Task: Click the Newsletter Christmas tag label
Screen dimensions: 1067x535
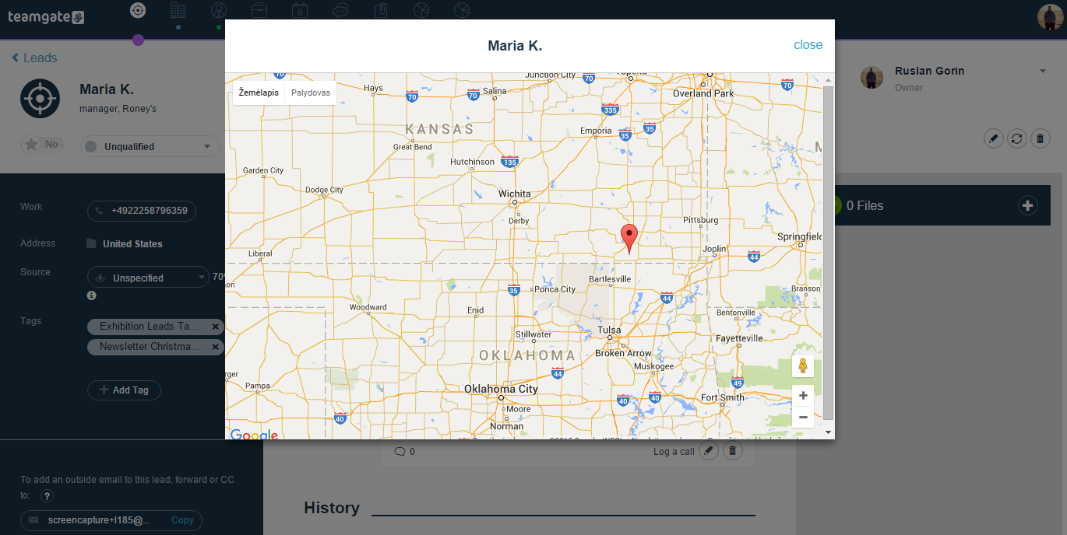Action: pos(150,347)
